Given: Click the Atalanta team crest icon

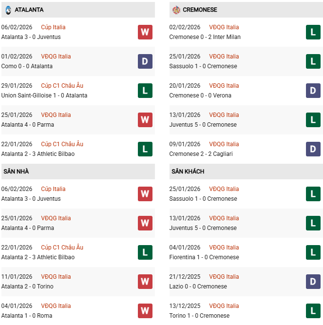Looking at the screenshot, I should (x=8, y=10).
